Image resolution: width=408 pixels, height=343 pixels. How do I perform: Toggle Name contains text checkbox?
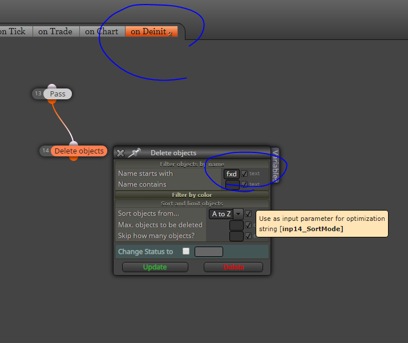coord(244,184)
